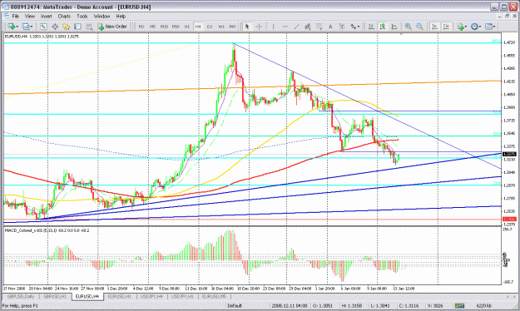The image size is (520, 311).
Task: Open the Profiles toolbar icon
Action: [26, 27]
